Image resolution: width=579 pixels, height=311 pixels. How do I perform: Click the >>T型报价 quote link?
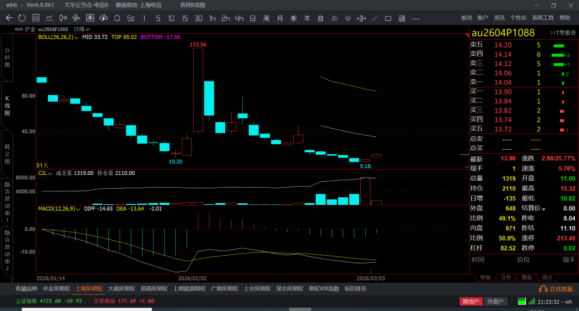(x=562, y=33)
